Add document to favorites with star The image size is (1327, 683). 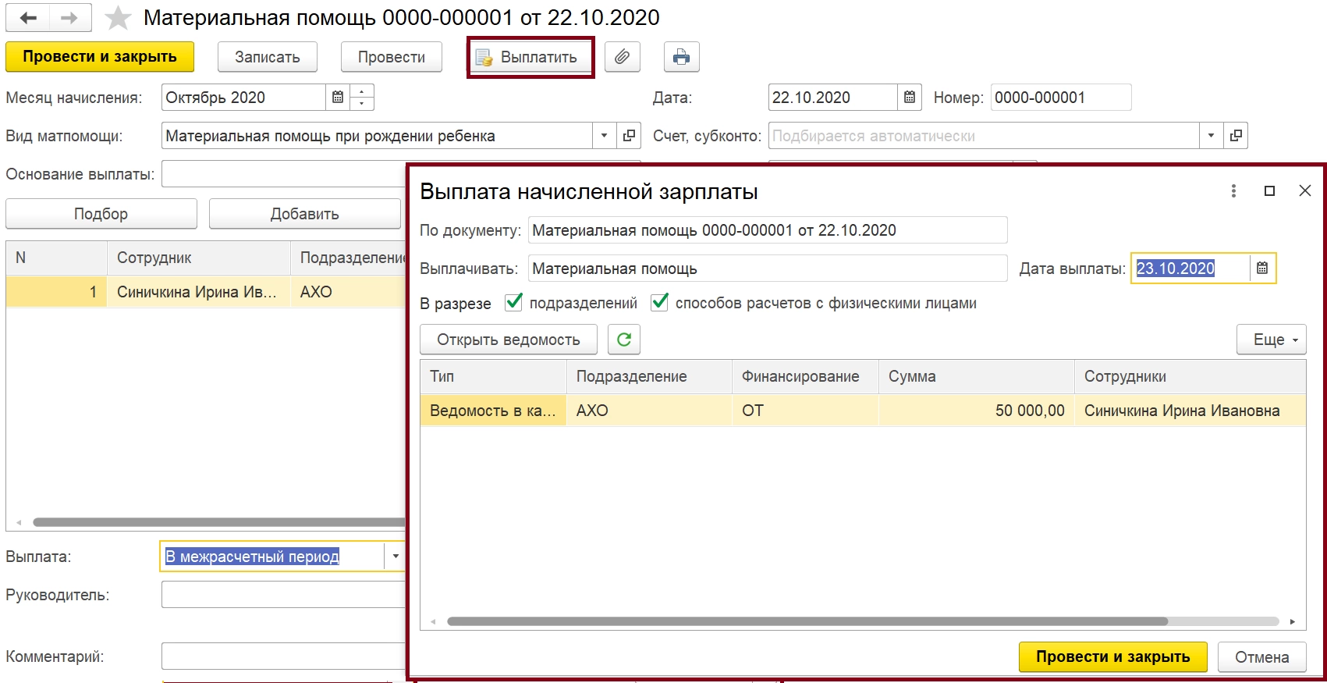point(118,18)
